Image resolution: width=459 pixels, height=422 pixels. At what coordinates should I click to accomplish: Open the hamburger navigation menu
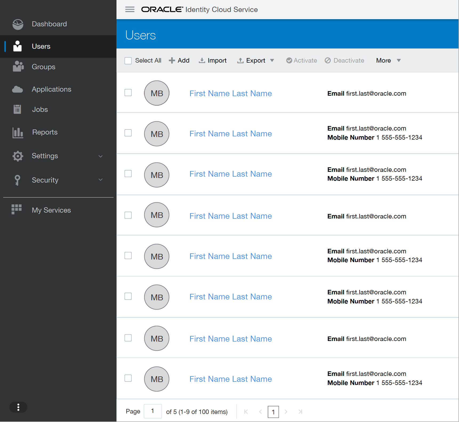click(x=130, y=10)
